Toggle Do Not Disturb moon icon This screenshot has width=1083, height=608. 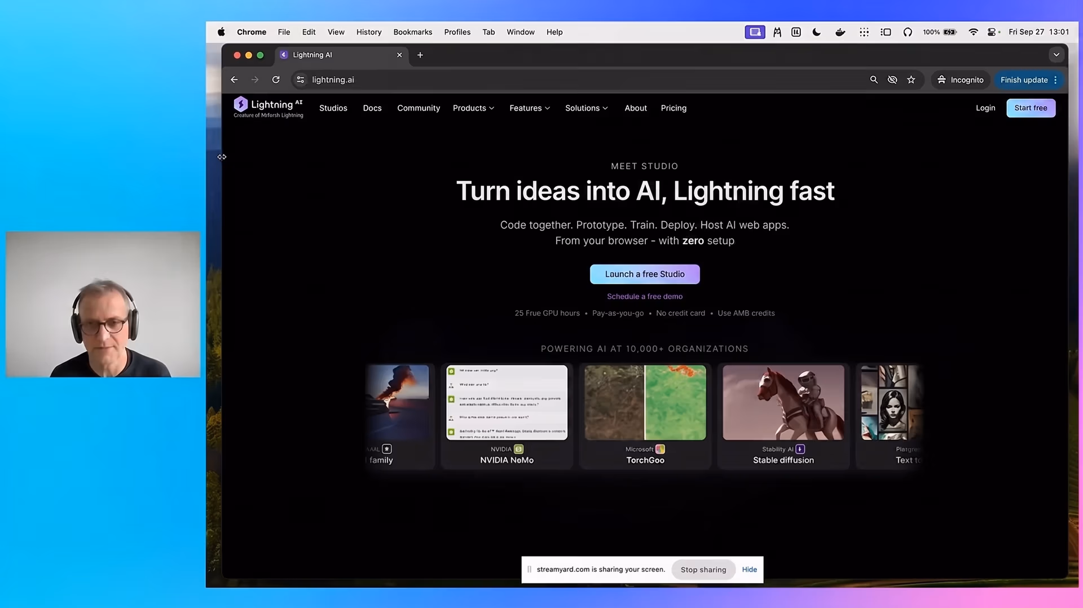coord(816,32)
